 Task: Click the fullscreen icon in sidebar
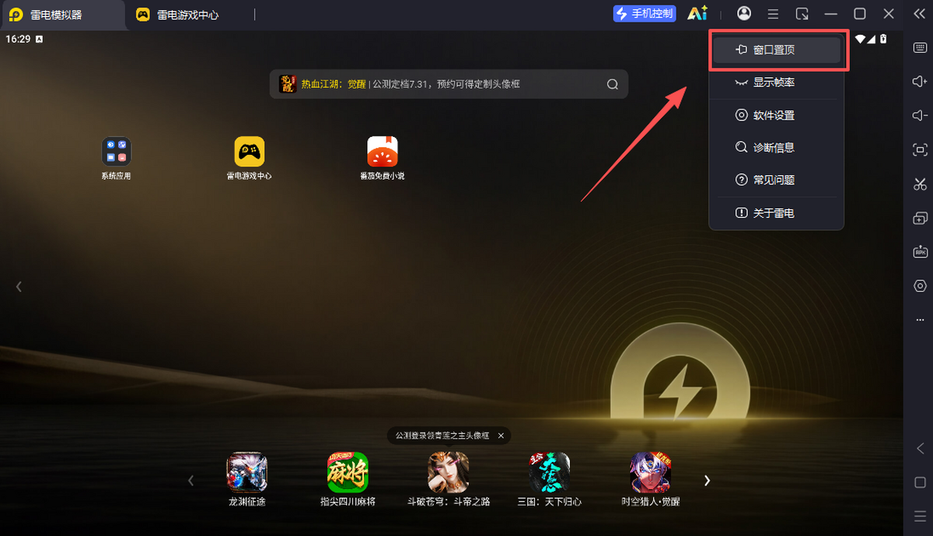click(920, 150)
